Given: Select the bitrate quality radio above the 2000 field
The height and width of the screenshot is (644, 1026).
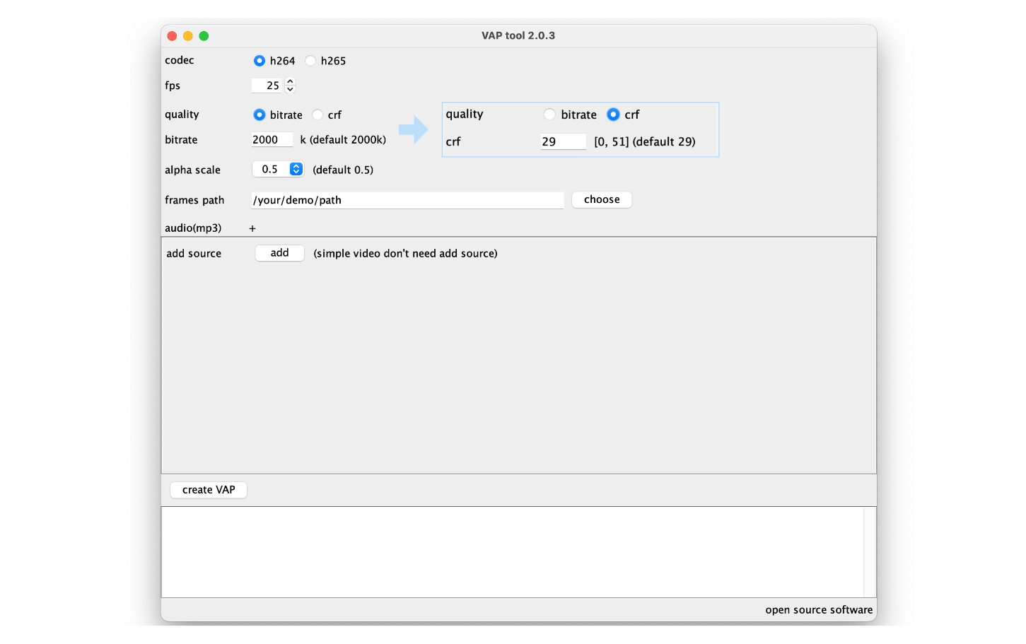Looking at the screenshot, I should click(x=260, y=115).
